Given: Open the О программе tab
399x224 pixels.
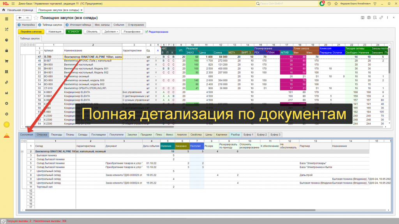Looking at the screenshot, I should click(136, 25).
